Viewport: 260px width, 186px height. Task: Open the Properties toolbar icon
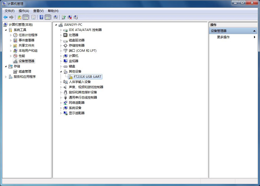click(33, 17)
